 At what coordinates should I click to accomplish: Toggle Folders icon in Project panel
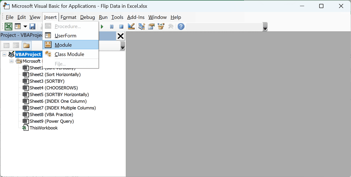tap(26, 45)
